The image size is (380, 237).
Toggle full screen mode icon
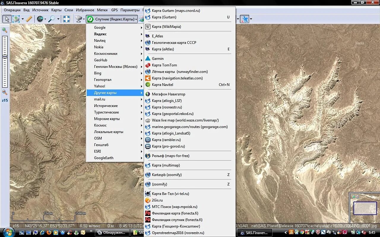[66, 19]
